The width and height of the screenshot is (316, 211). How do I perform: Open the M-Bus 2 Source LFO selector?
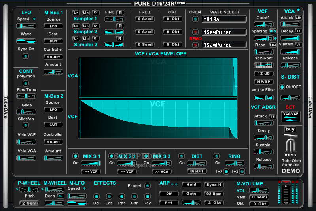coord(53,109)
